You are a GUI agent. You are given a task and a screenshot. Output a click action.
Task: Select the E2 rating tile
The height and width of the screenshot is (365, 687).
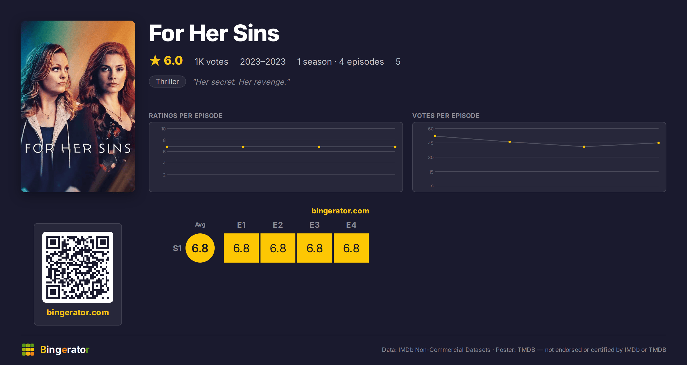278,248
